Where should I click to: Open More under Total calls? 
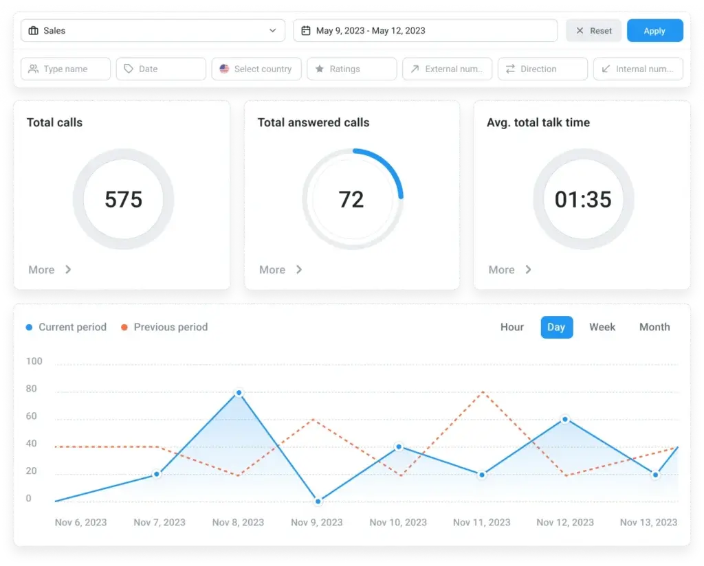tap(49, 269)
